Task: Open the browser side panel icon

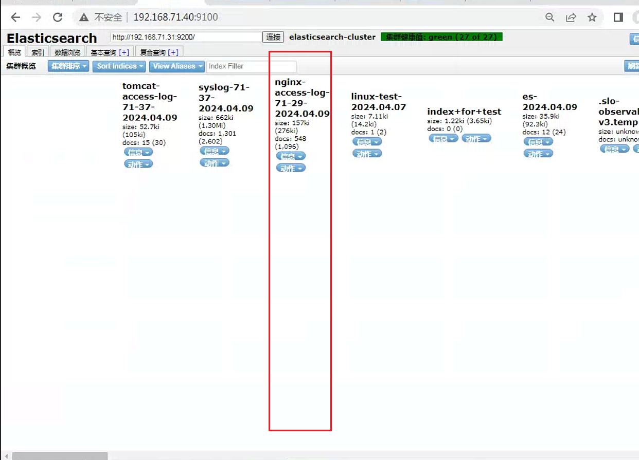Action: point(618,17)
